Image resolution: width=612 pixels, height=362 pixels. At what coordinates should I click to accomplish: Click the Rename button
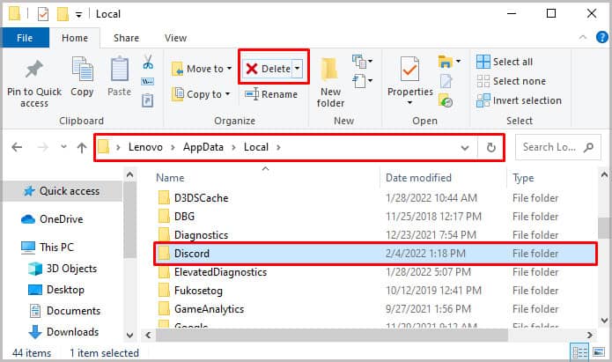[271, 94]
